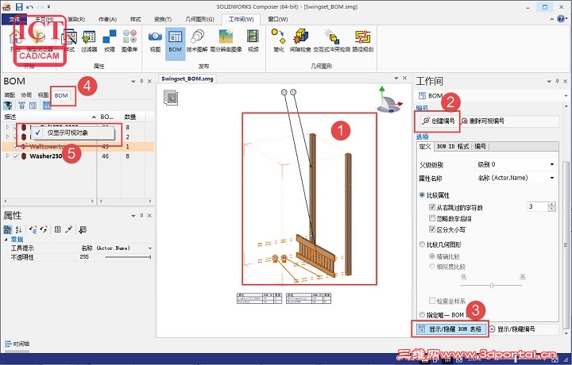This screenshot has height=365, width=572.
Task: Click the eyedropper icon in 属性 toolbar
Action: pos(68,229)
